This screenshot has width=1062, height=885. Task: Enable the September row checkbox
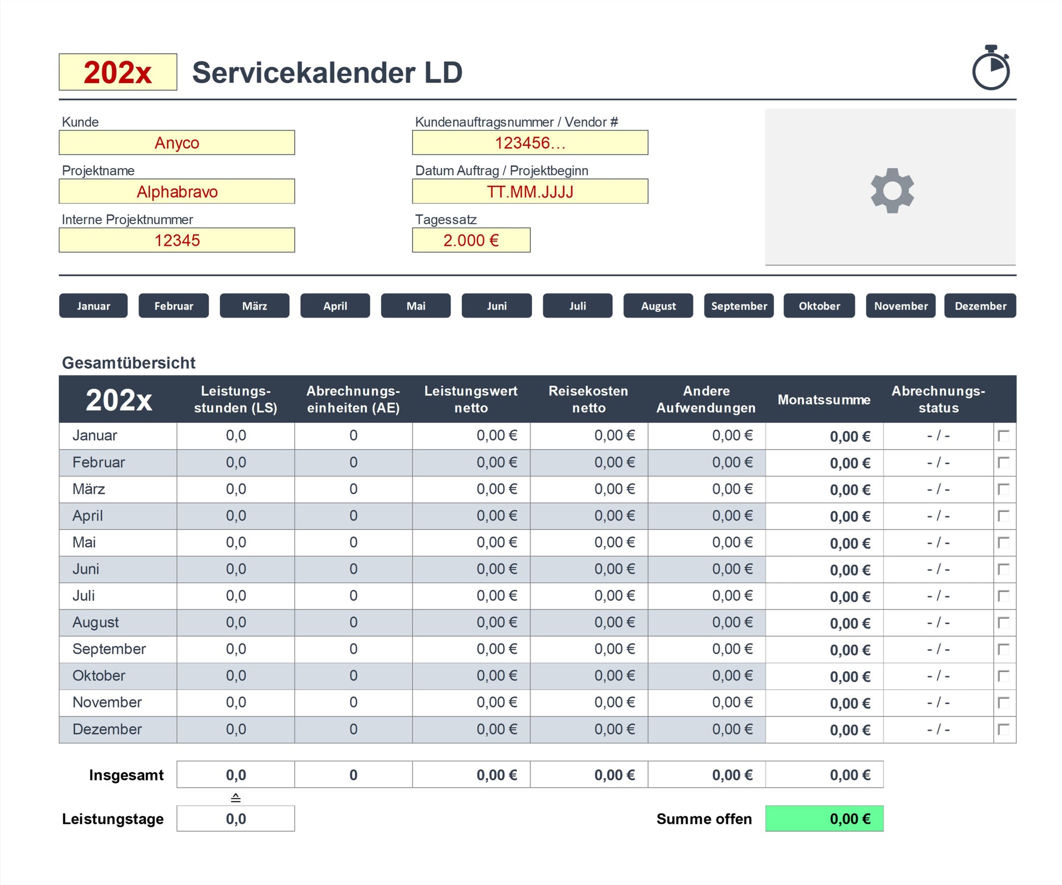click(1003, 649)
